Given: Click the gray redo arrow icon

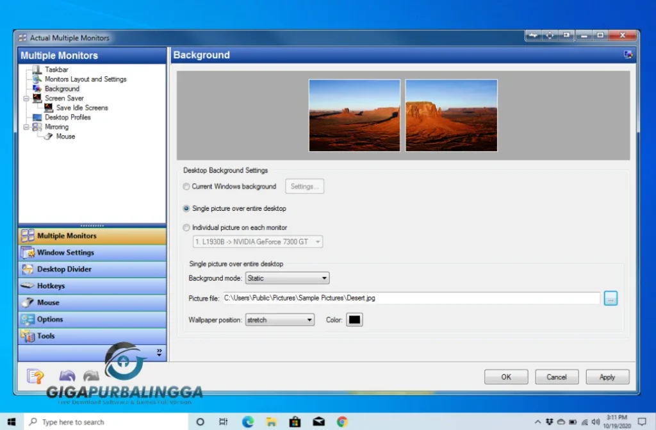Looking at the screenshot, I should (90, 376).
